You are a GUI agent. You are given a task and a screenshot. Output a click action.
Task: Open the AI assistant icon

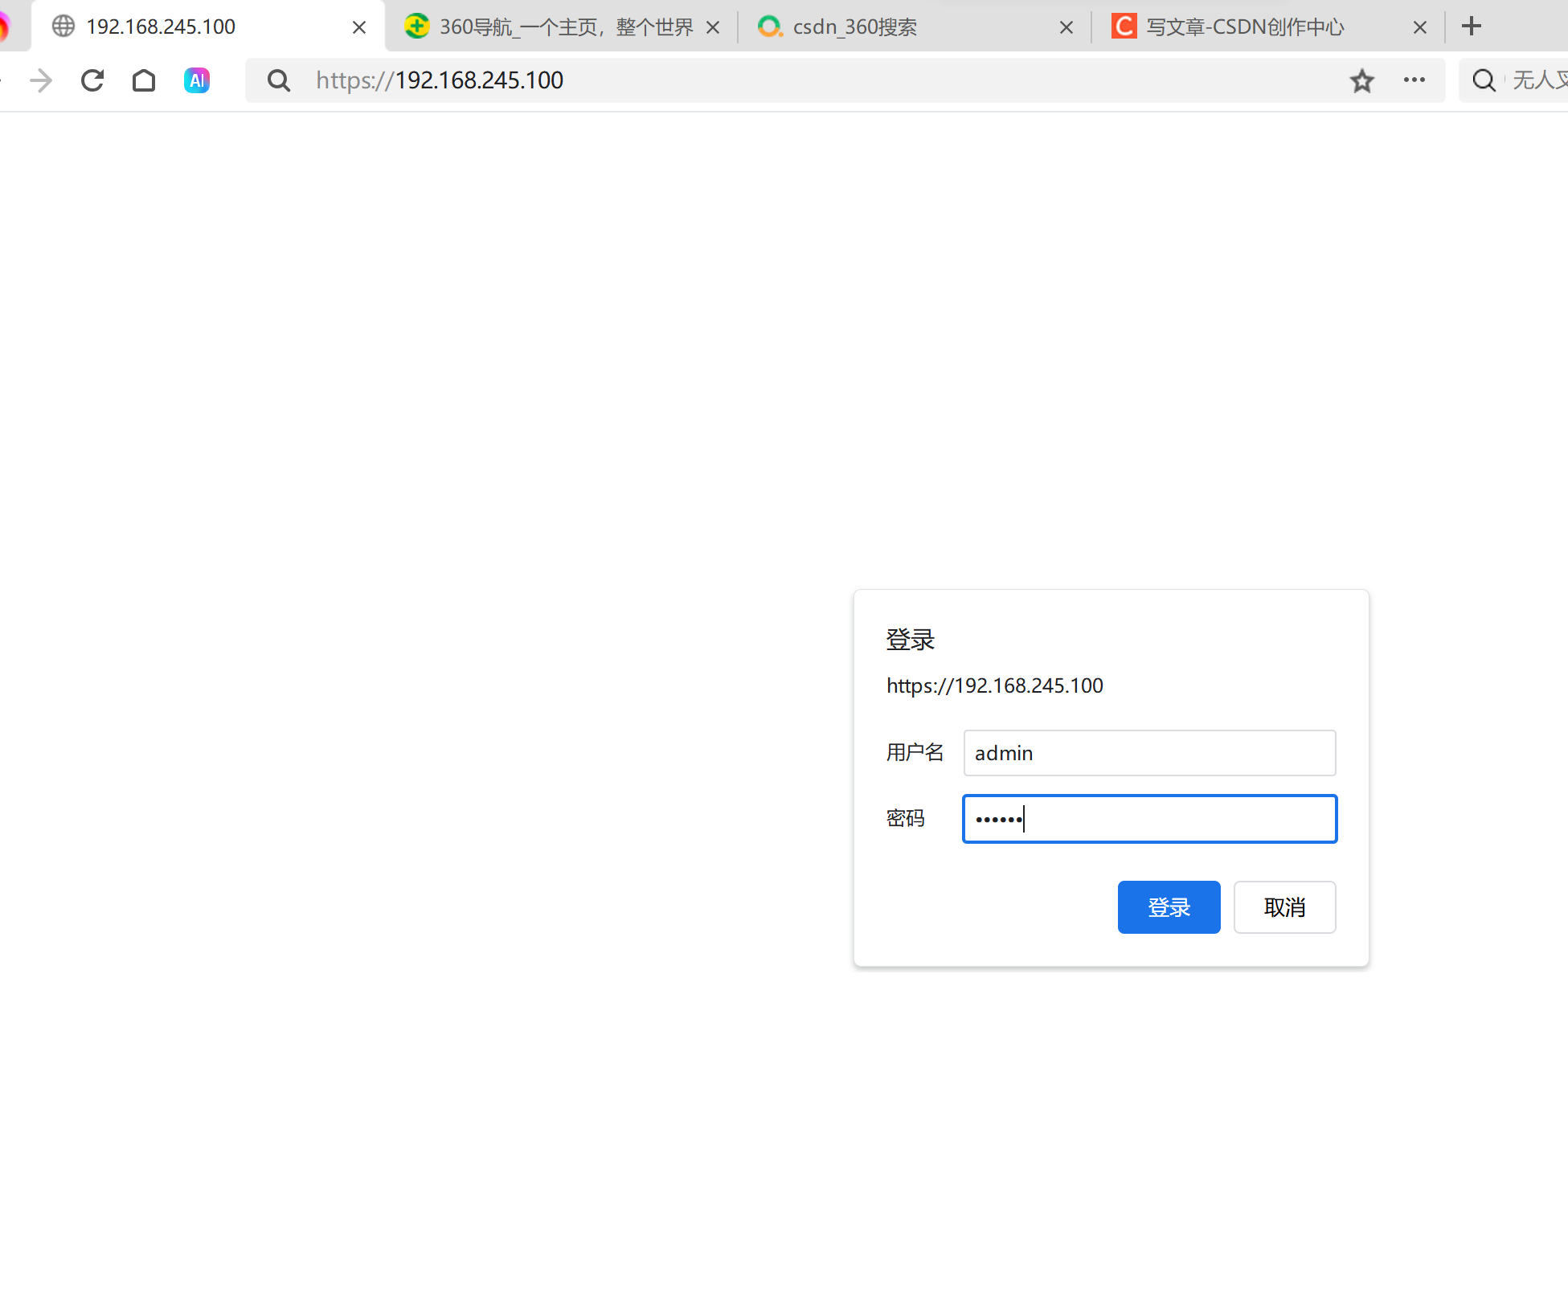tap(197, 80)
